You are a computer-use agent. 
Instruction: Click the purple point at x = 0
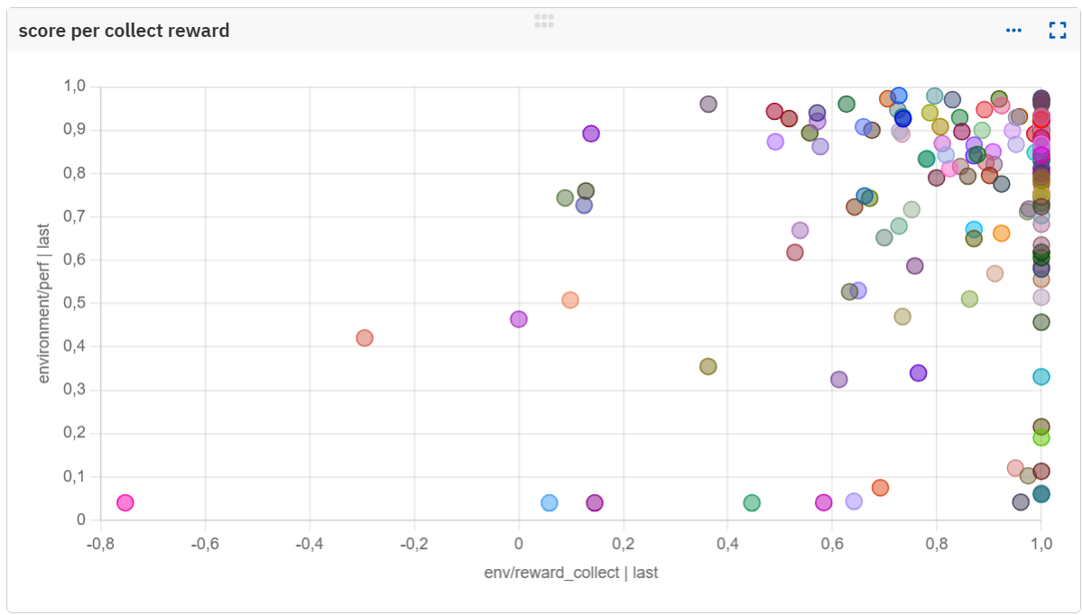tap(519, 319)
